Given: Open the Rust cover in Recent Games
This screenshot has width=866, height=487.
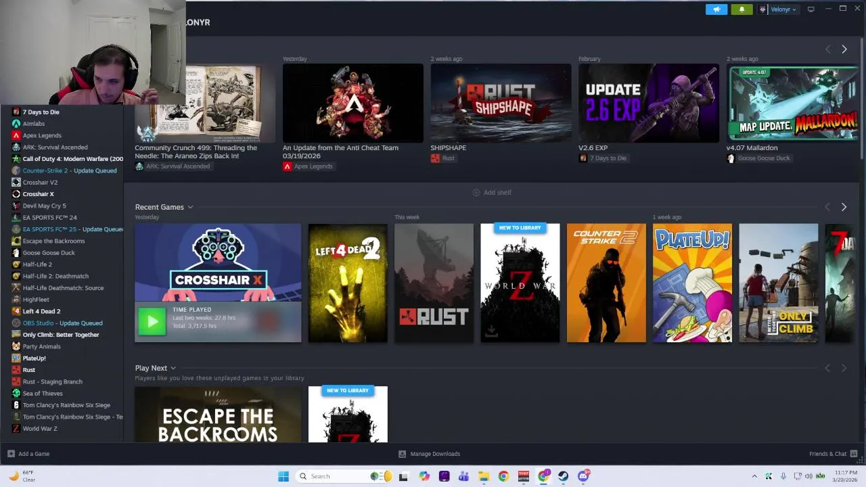Looking at the screenshot, I should tap(434, 283).
